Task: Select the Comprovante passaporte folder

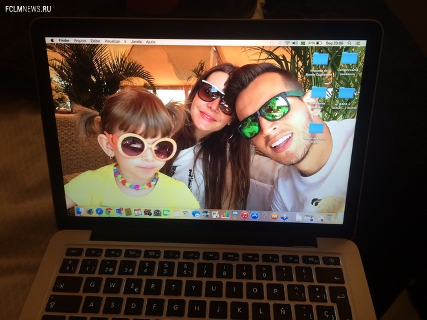Action: [349, 59]
